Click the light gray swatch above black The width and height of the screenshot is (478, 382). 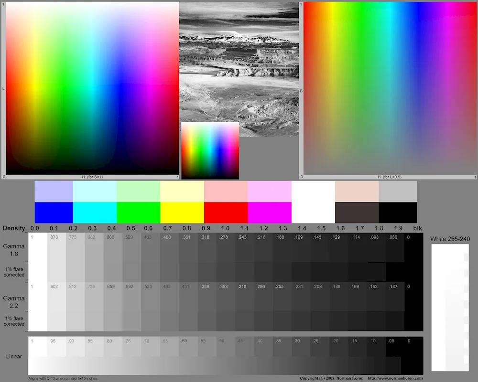click(398, 191)
